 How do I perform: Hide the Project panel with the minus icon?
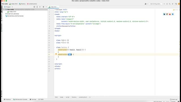pyautogui.click(x=46, y=7)
